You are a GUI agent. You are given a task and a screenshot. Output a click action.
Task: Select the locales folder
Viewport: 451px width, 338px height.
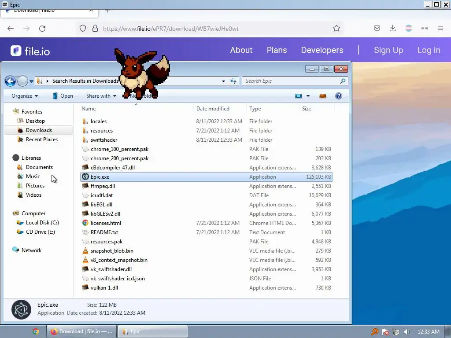coord(99,121)
